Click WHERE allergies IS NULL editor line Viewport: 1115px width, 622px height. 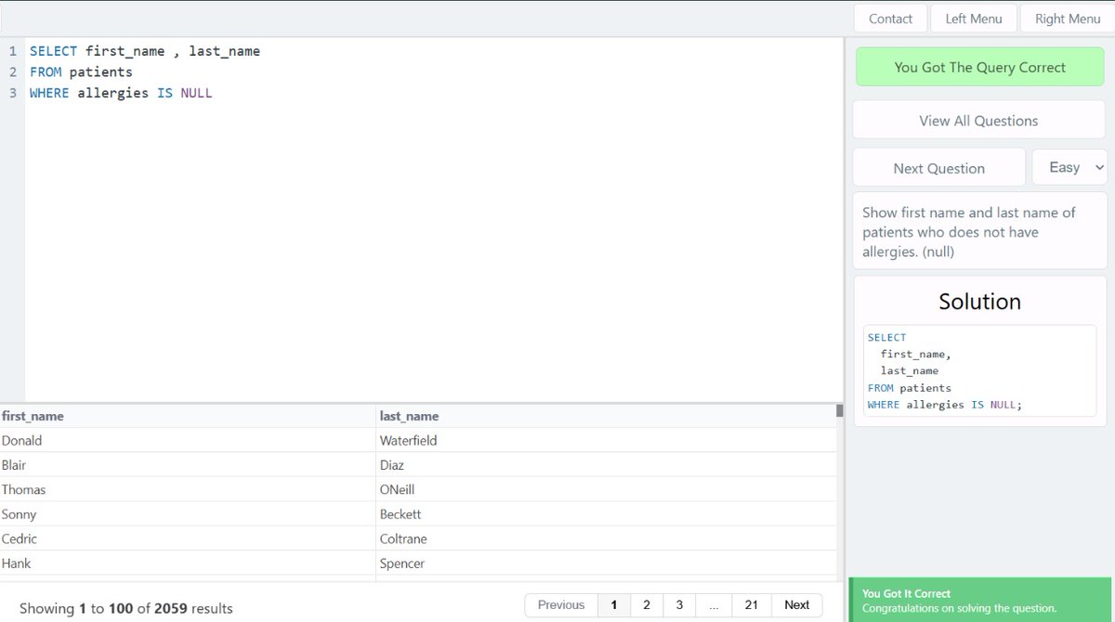coord(121,93)
